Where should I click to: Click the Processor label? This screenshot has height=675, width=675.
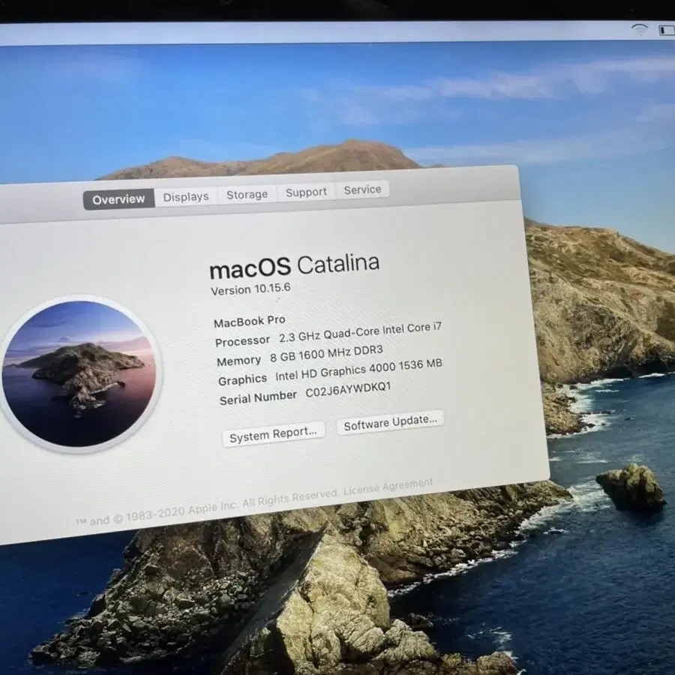(x=242, y=341)
